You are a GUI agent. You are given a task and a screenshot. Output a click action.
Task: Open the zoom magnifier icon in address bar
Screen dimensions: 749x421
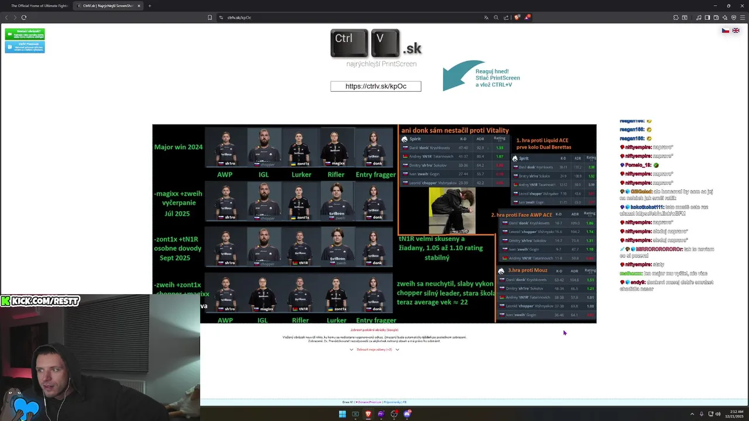coord(496,18)
